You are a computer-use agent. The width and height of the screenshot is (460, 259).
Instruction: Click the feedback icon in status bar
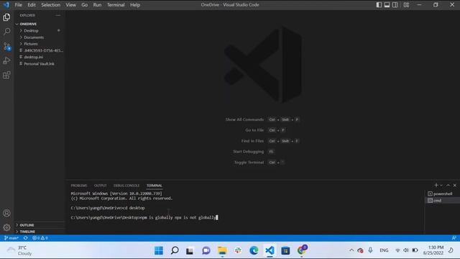click(454, 238)
